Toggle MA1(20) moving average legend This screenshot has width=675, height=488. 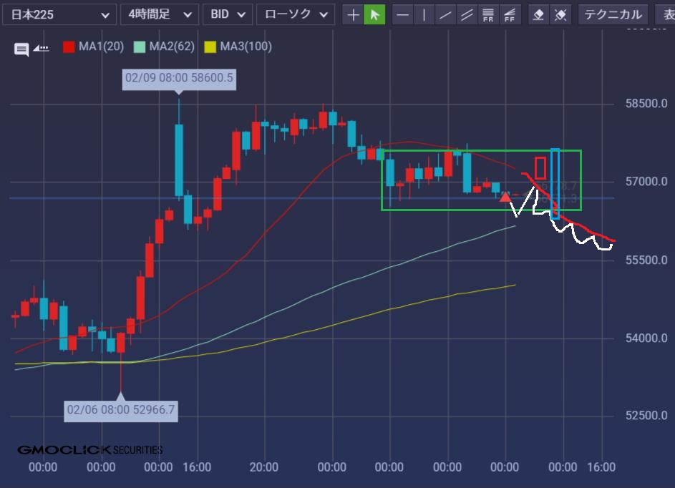coord(94,47)
